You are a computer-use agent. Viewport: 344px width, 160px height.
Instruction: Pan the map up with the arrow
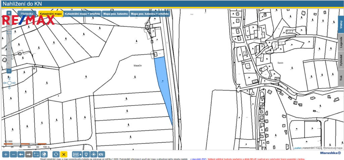pos(9,78)
